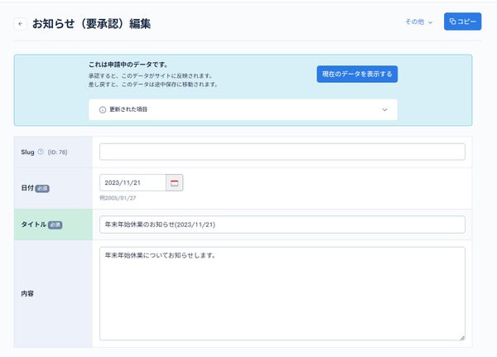This screenshot has height=357, width=497.
Task: Click the コピー button
Action: [x=462, y=22]
